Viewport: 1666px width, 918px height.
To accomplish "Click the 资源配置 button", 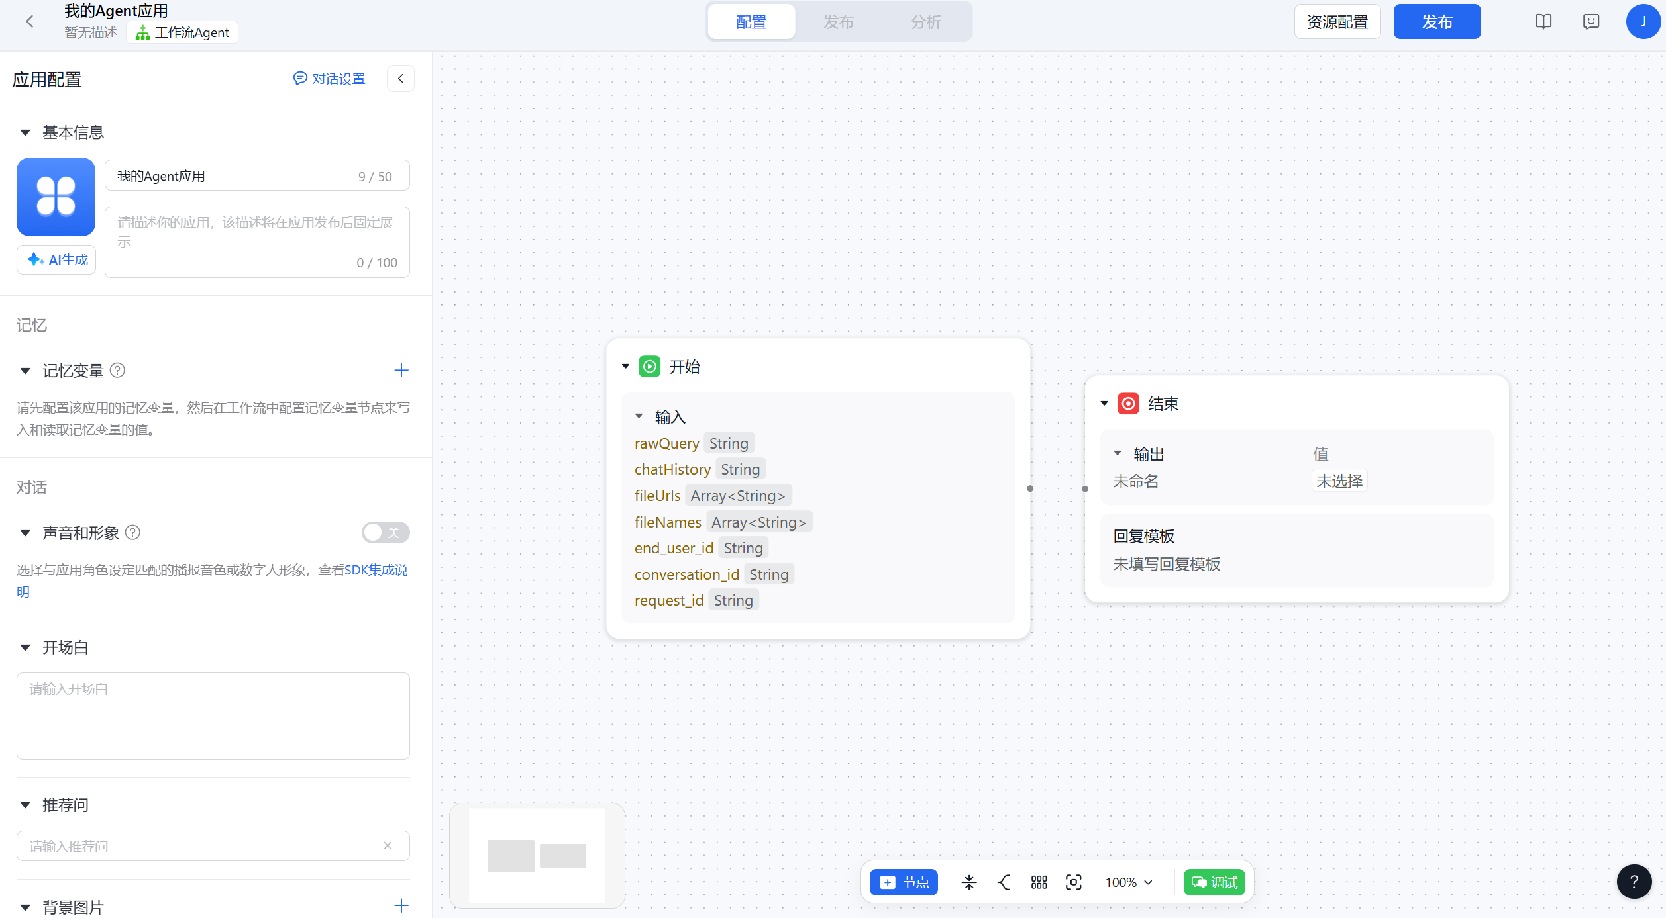I will coord(1337,22).
